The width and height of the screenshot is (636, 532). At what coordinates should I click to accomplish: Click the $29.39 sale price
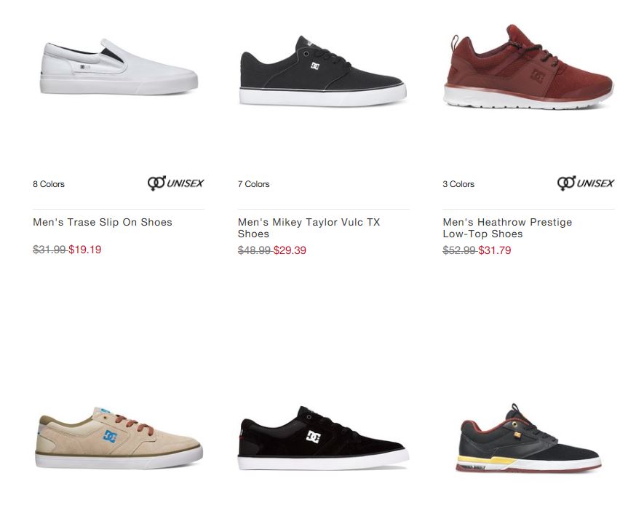[290, 250]
